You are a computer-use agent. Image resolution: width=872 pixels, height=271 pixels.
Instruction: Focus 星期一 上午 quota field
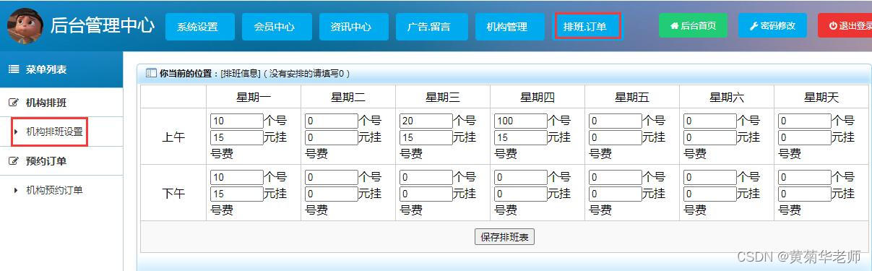click(x=237, y=121)
